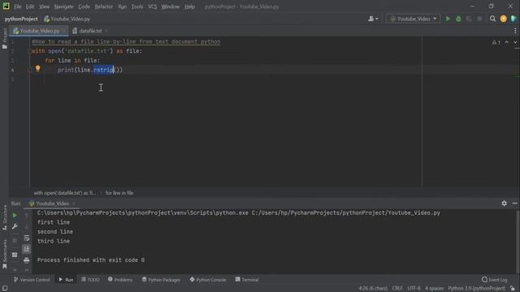The width and height of the screenshot is (520, 292).
Task: Close the datafile.txt tab
Action: point(106,31)
